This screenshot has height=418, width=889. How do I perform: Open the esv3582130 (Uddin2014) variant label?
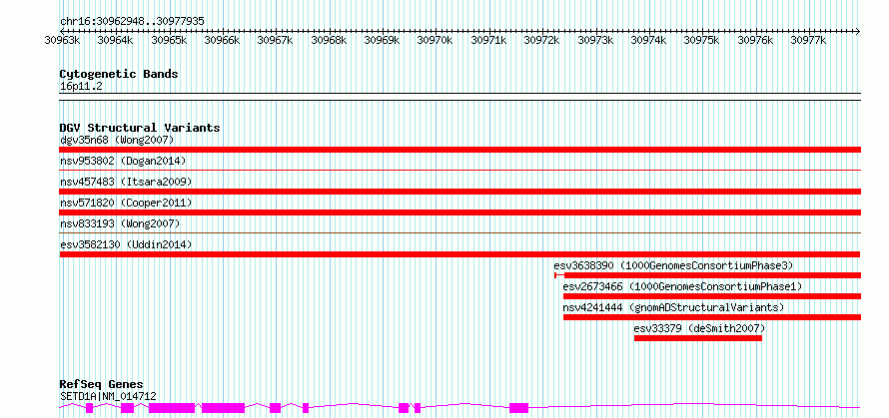pos(126,244)
